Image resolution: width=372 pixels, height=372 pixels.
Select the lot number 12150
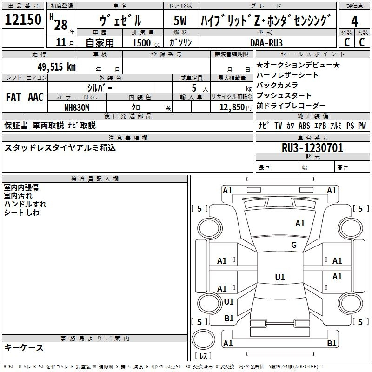pos(23,20)
